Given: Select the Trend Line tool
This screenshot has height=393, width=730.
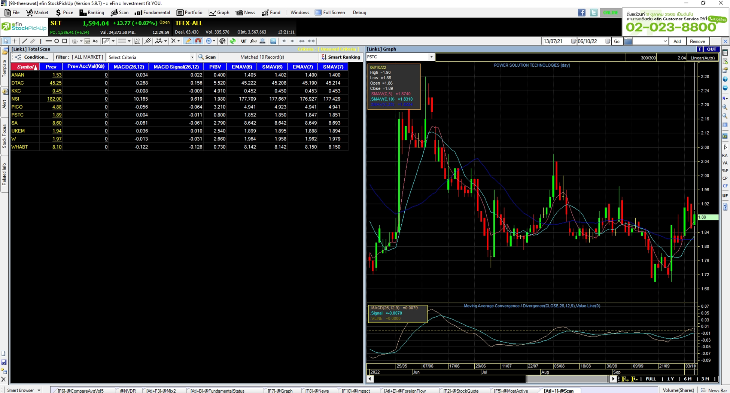Looking at the screenshot, I should (x=24, y=41).
